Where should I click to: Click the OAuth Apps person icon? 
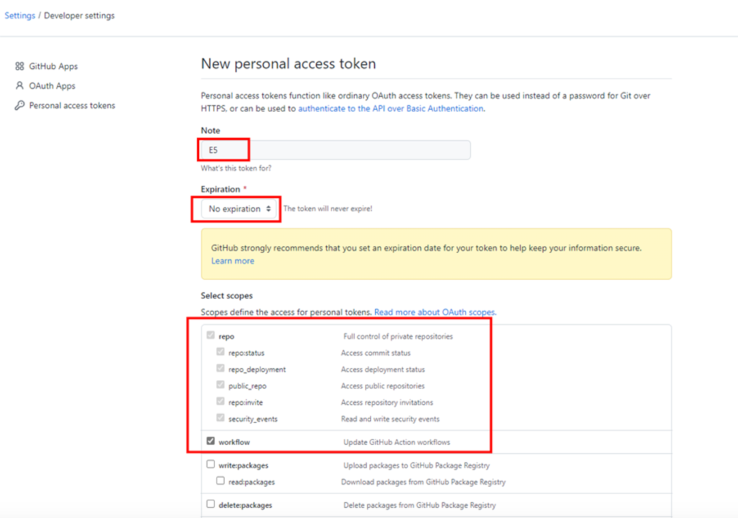(19, 86)
